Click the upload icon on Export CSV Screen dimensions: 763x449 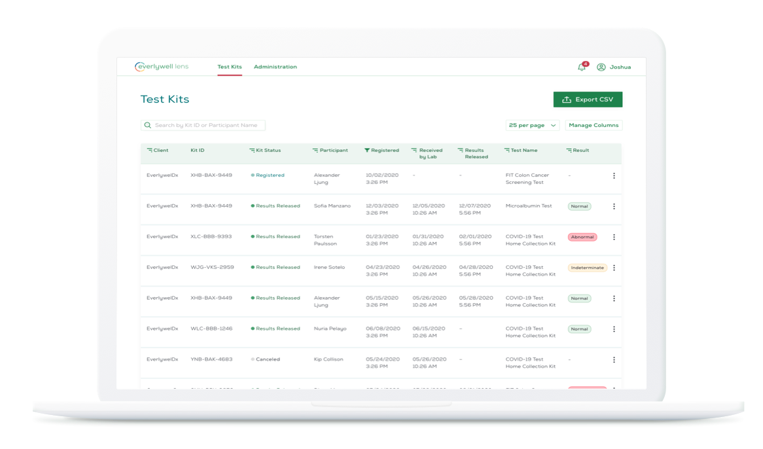567,99
